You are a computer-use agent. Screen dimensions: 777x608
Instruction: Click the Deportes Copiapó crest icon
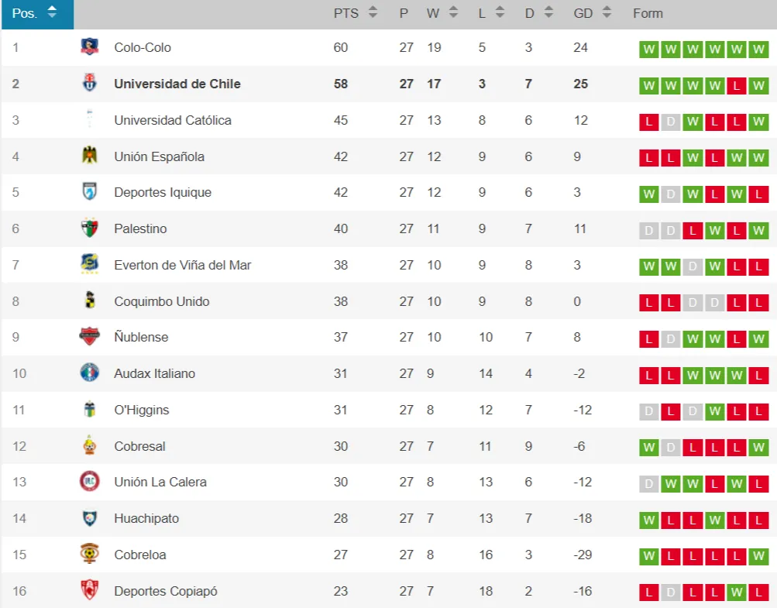(90, 591)
